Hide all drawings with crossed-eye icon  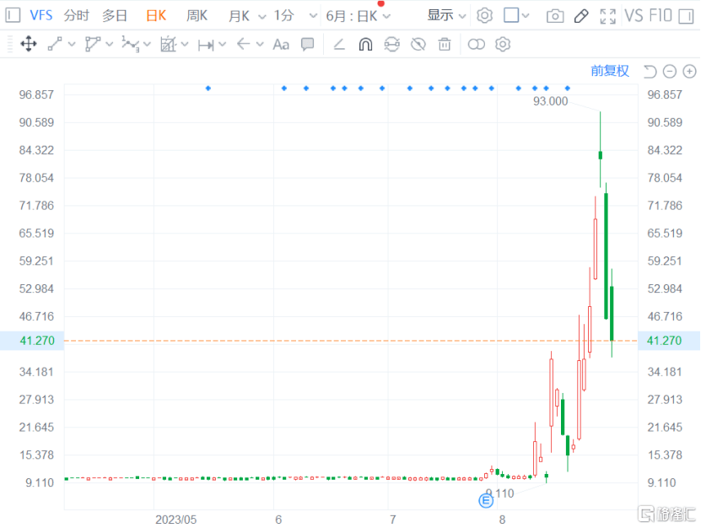pyautogui.click(x=418, y=45)
